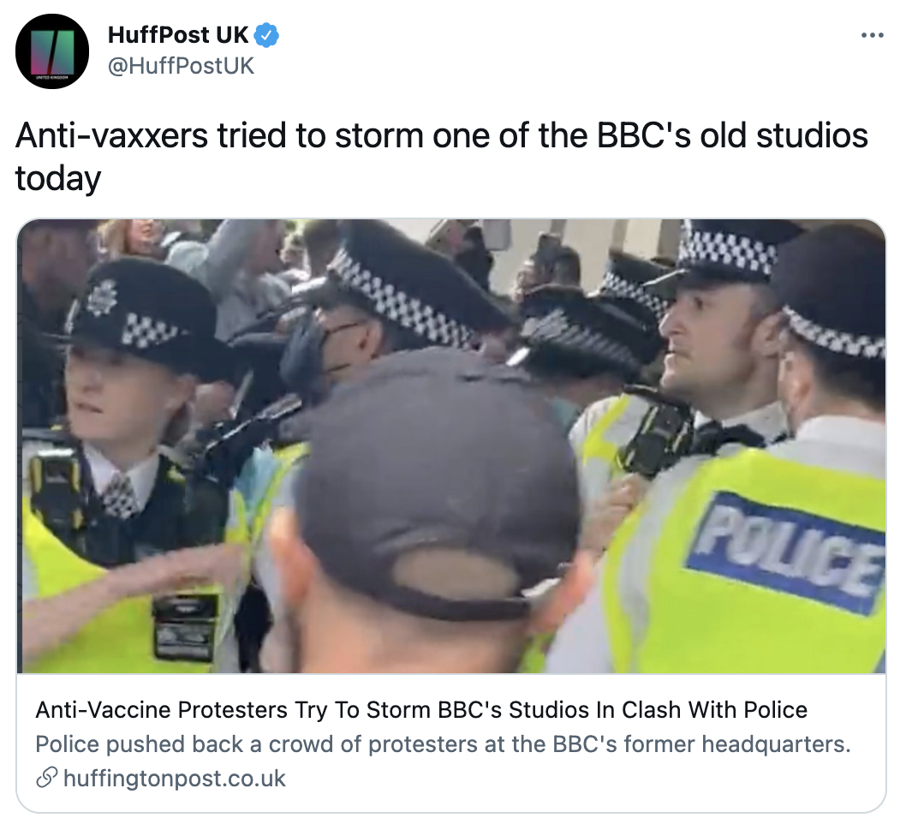Visit the @HuffPostUK handle
Viewport: 906px width, 836px height.
click(x=181, y=66)
